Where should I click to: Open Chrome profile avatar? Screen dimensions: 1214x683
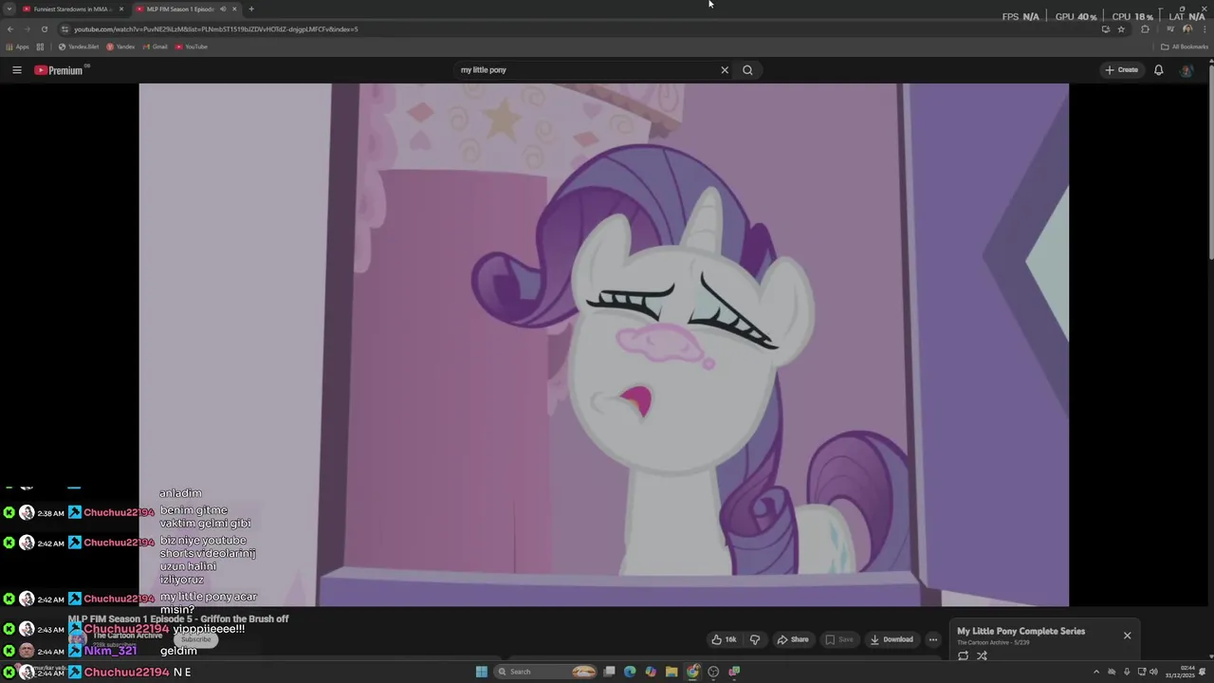pos(1187,29)
